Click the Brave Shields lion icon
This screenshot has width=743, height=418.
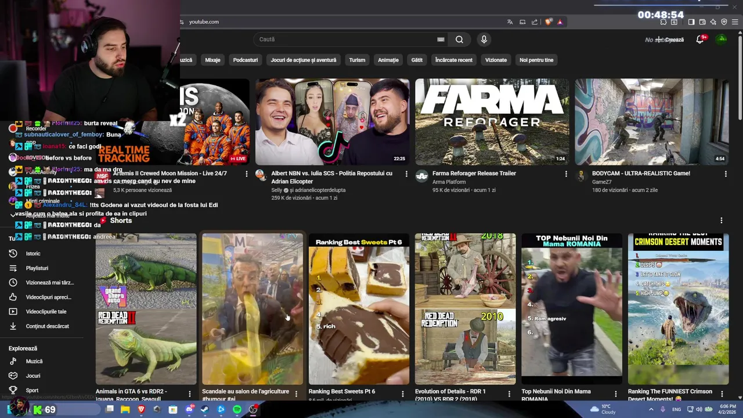(549, 22)
